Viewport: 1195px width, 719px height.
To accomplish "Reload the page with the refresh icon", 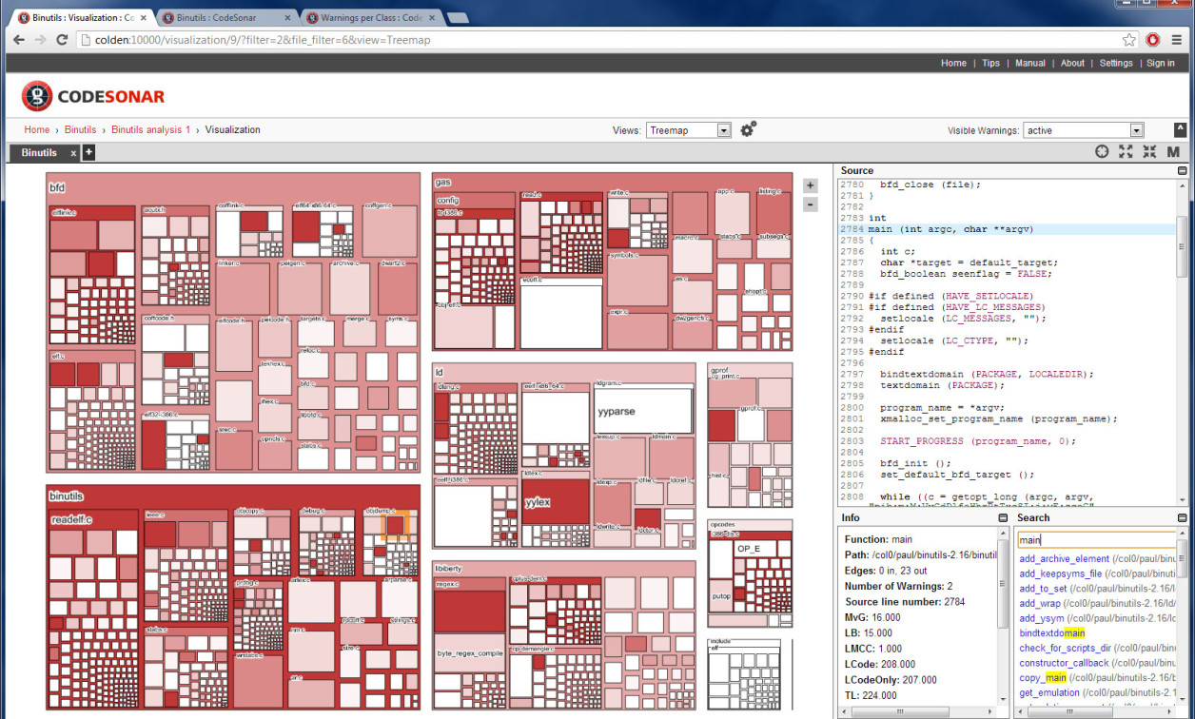I will coord(62,40).
